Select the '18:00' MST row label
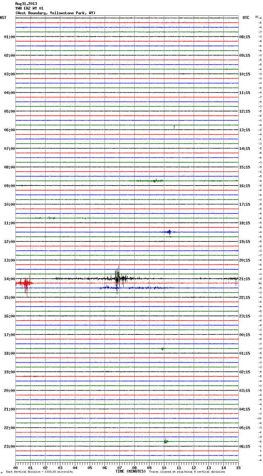This screenshot has height=476, width=263. tap(10, 353)
